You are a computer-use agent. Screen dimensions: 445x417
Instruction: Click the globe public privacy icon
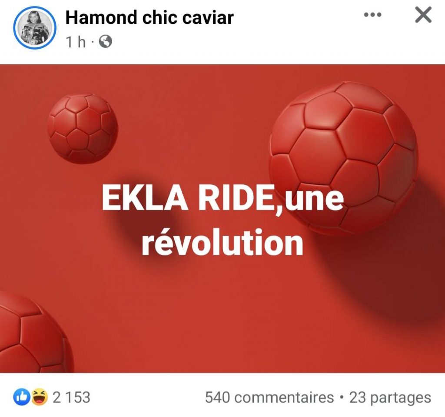105,42
